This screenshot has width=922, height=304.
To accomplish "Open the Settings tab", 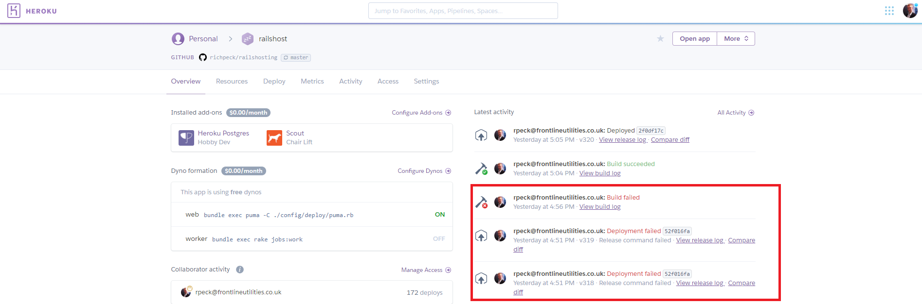I will click(x=427, y=82).
